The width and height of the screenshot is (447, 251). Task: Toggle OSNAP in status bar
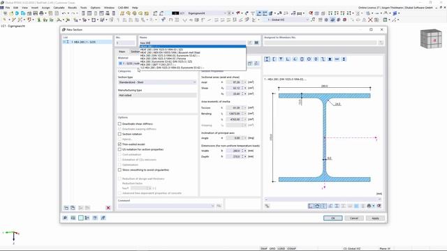291,249
